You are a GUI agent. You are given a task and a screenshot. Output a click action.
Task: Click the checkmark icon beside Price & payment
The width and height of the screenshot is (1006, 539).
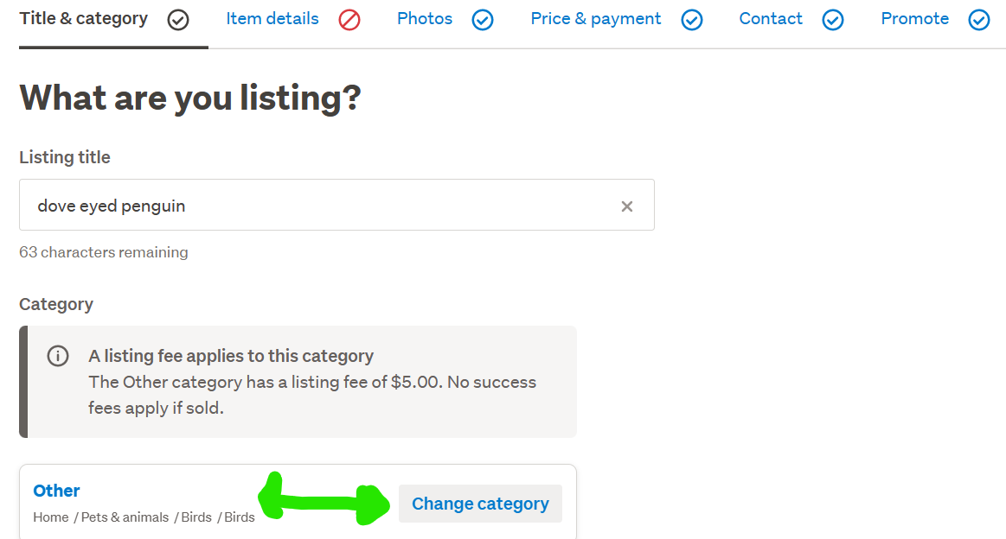(692, 19)
